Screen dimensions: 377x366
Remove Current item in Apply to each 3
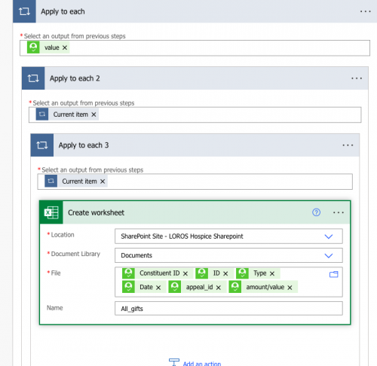tap(103, 181)
